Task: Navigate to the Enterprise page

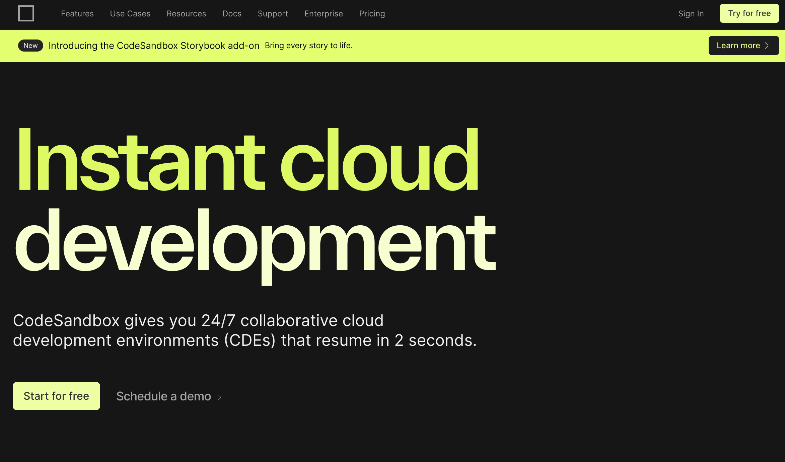Action: 323,13
